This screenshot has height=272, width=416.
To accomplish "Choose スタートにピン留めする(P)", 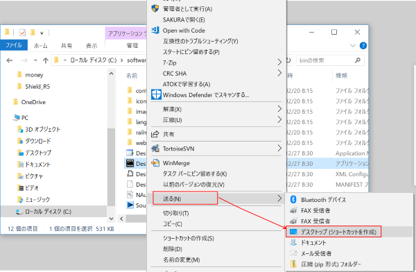I will [191, 52].
